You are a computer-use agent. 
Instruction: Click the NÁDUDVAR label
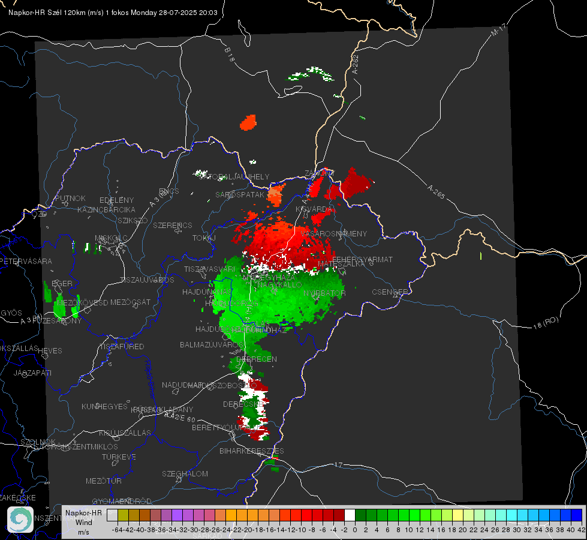pos(182,385)
